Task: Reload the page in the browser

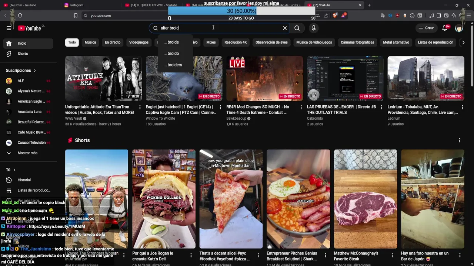Action: [20, 16]
